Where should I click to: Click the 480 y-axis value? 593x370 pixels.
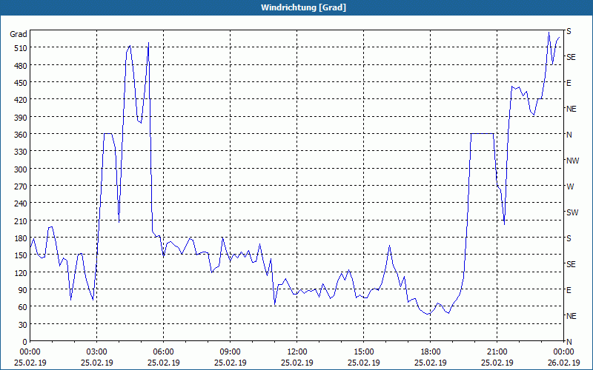[x=21, y=66]
